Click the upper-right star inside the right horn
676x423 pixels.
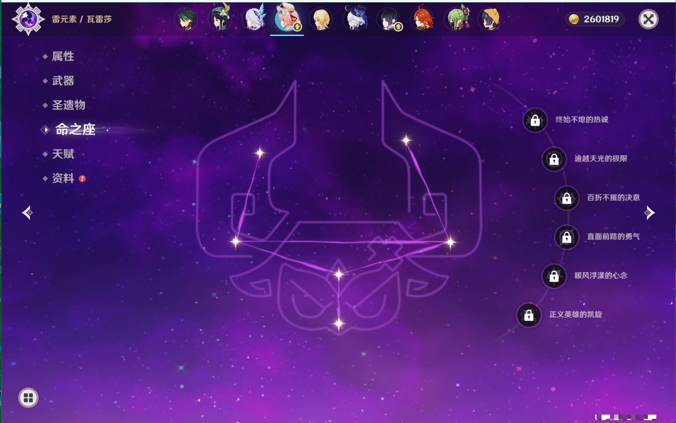tap(406, 140)
